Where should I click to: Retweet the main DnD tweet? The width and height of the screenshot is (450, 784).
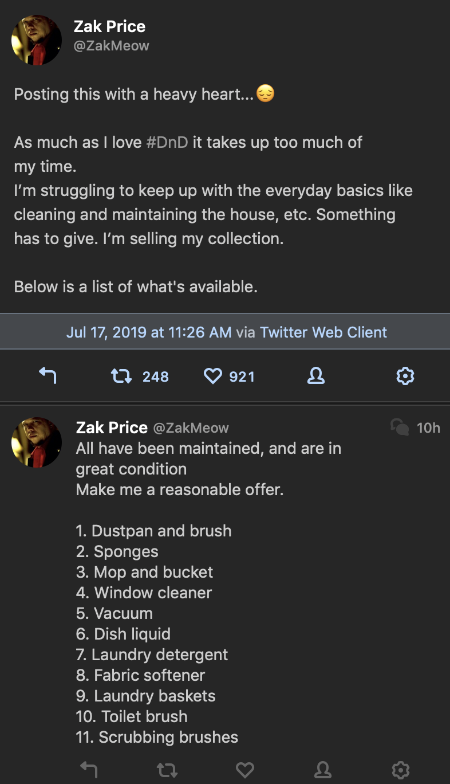click(x=121, y=376)
